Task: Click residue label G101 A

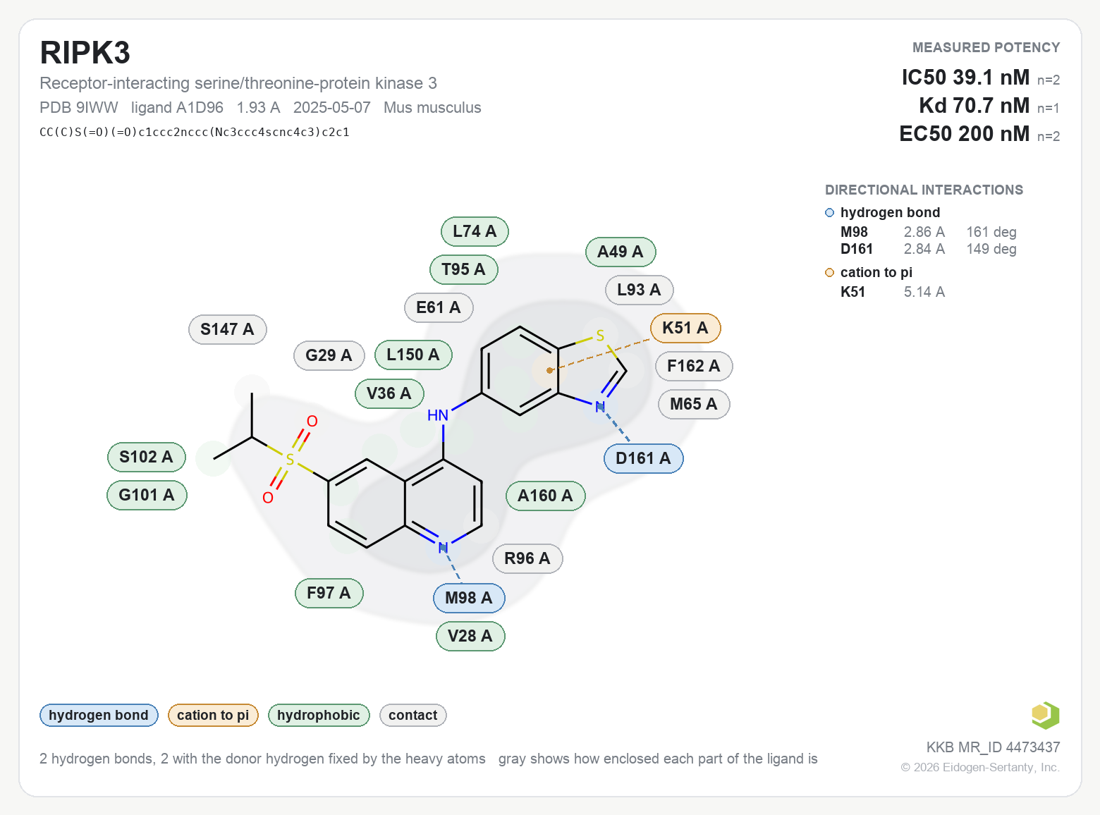Action: [147, 495]
